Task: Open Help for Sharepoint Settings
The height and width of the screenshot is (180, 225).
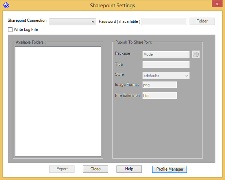Action: click(129, 169)
